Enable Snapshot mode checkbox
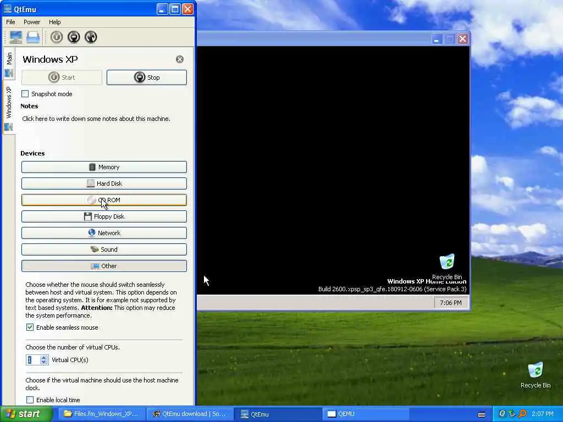This screenshot has height=422, width=563. coord(25,94)
